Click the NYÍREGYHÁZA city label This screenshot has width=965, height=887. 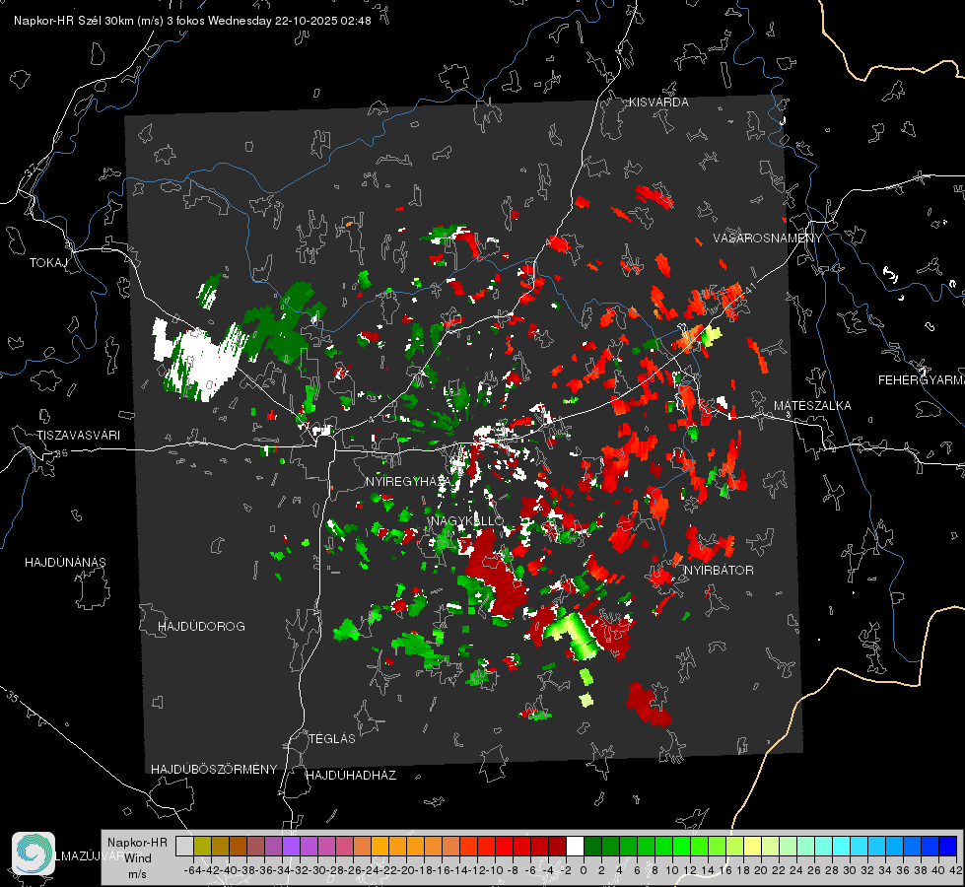[x=405, y=481]
